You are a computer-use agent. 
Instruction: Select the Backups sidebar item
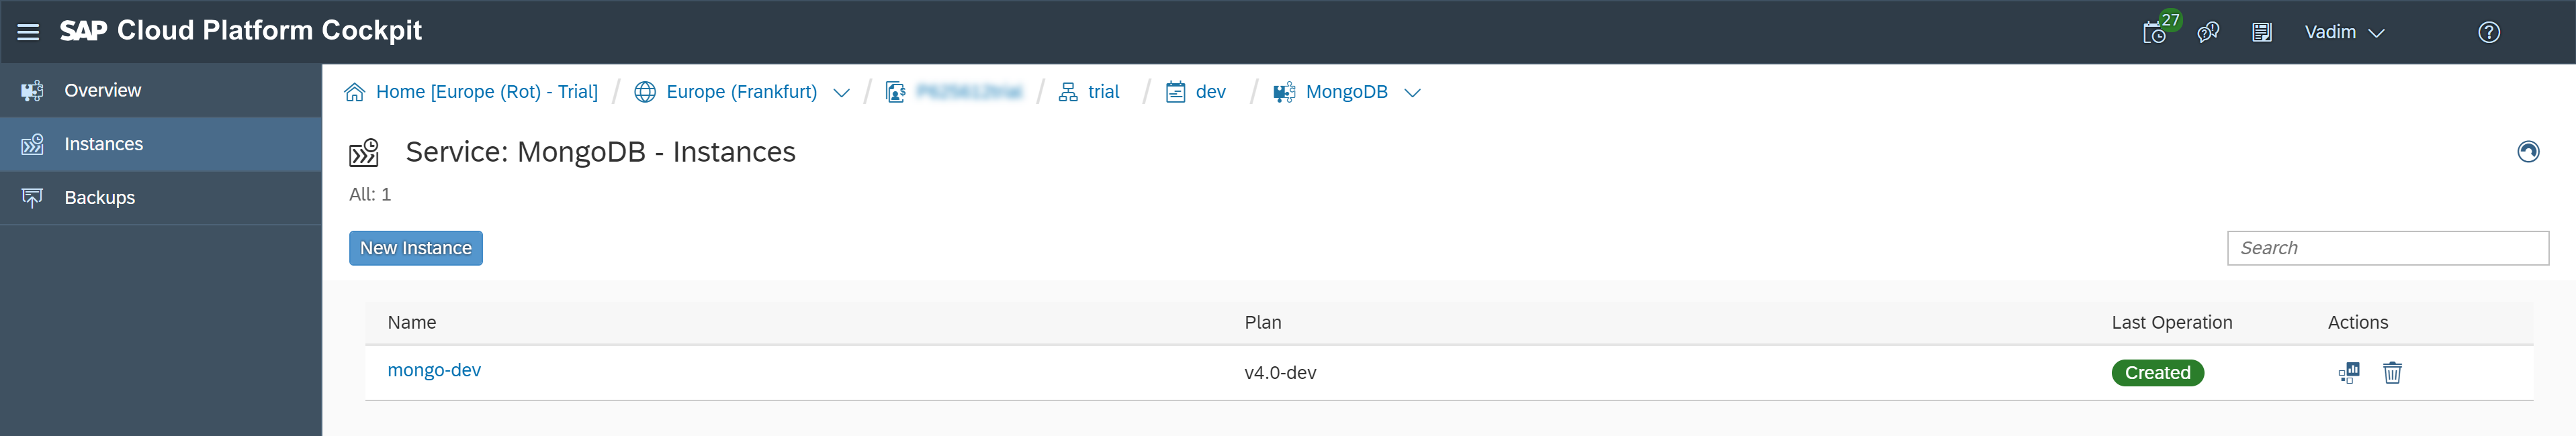point(99,198)
